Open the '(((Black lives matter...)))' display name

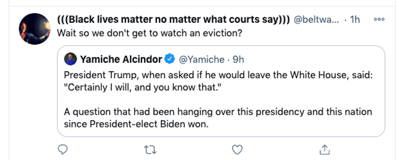coord(173,20)
